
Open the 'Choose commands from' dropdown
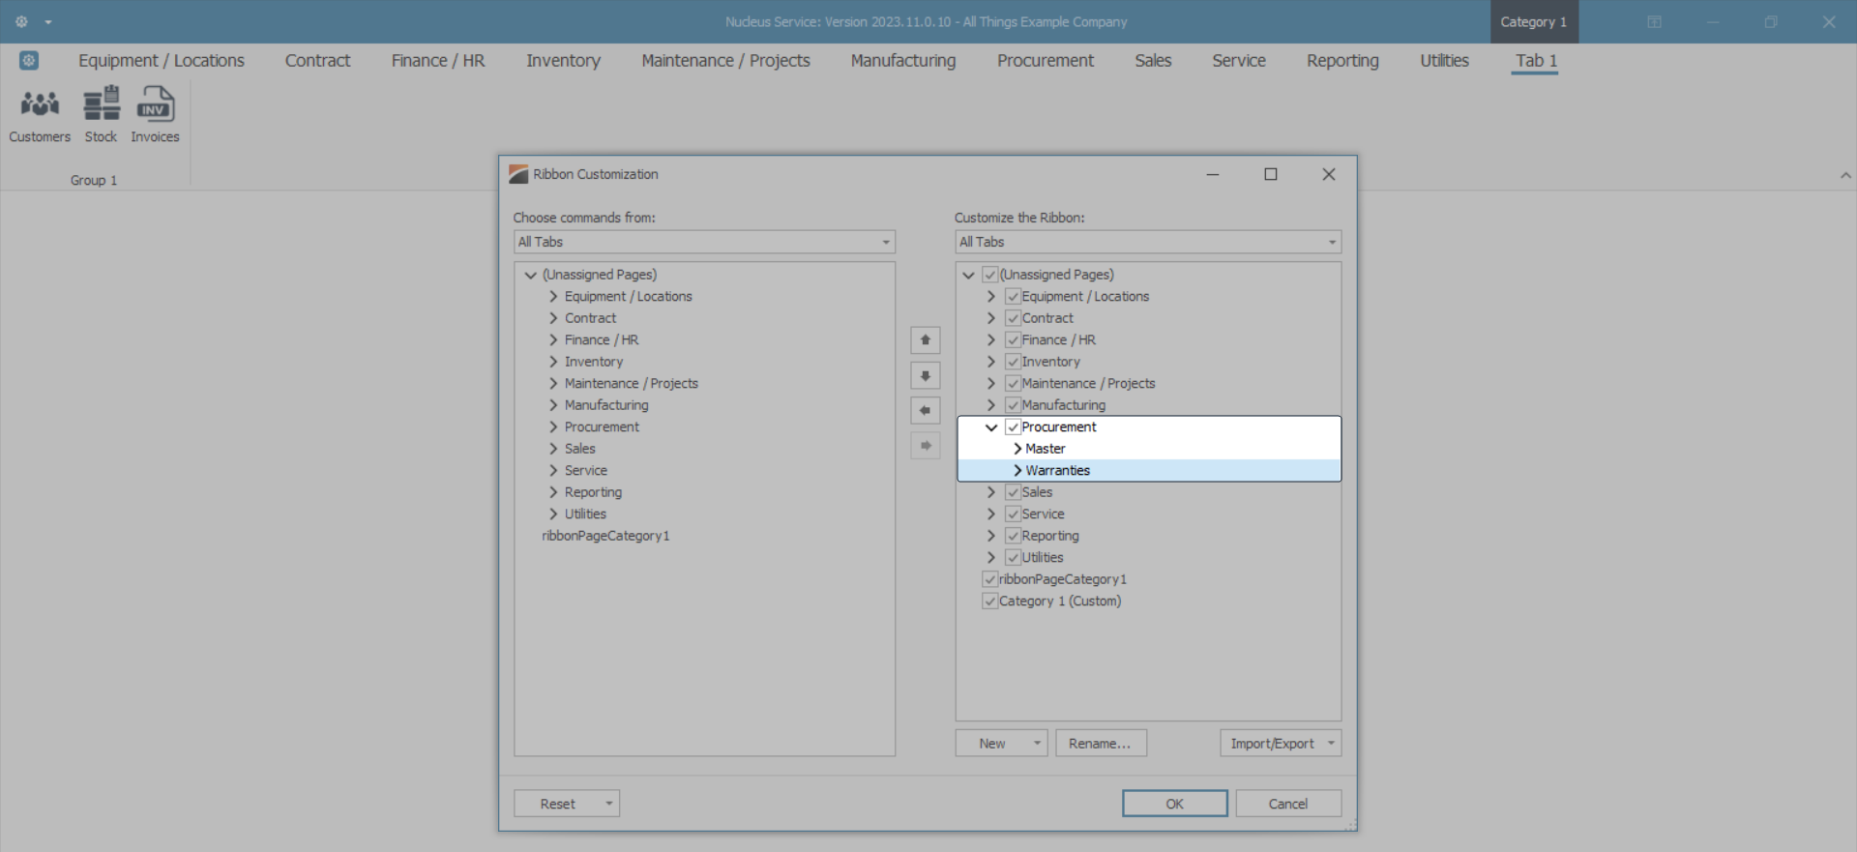click(704, 242)
